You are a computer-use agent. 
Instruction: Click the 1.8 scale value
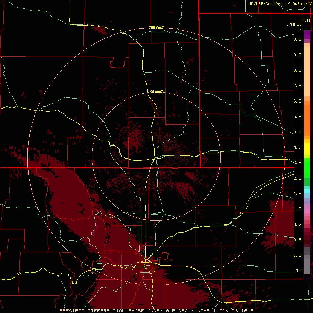[x=297, y=194]
